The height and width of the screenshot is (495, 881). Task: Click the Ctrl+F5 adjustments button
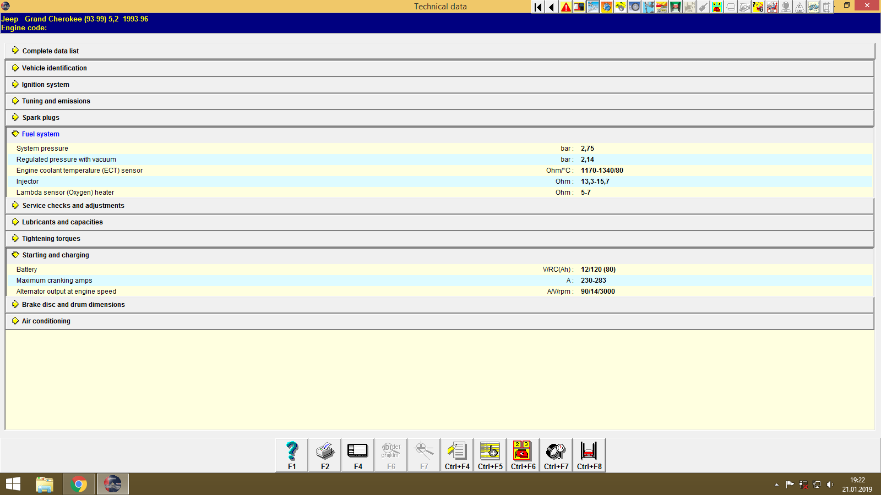[490, 454]
